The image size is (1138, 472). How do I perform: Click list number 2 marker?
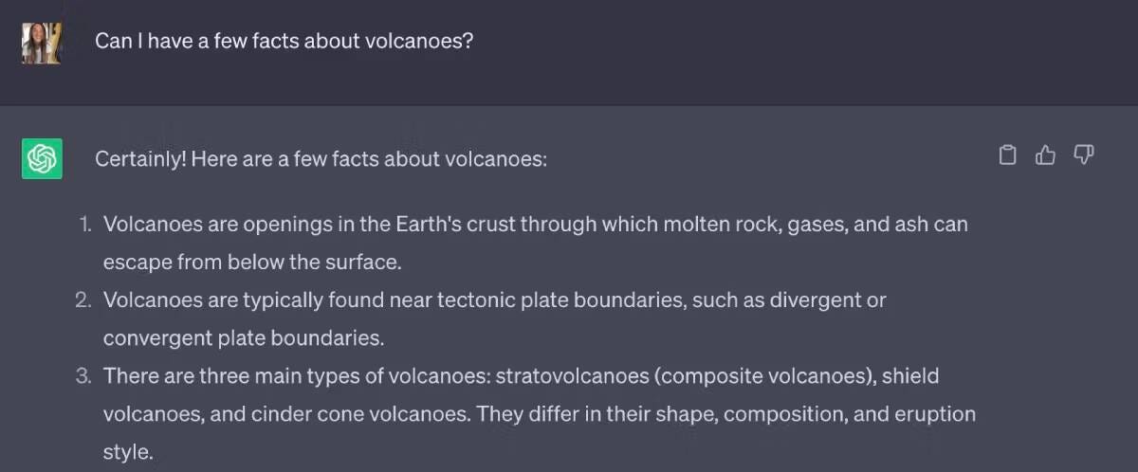tap(84, 300)
